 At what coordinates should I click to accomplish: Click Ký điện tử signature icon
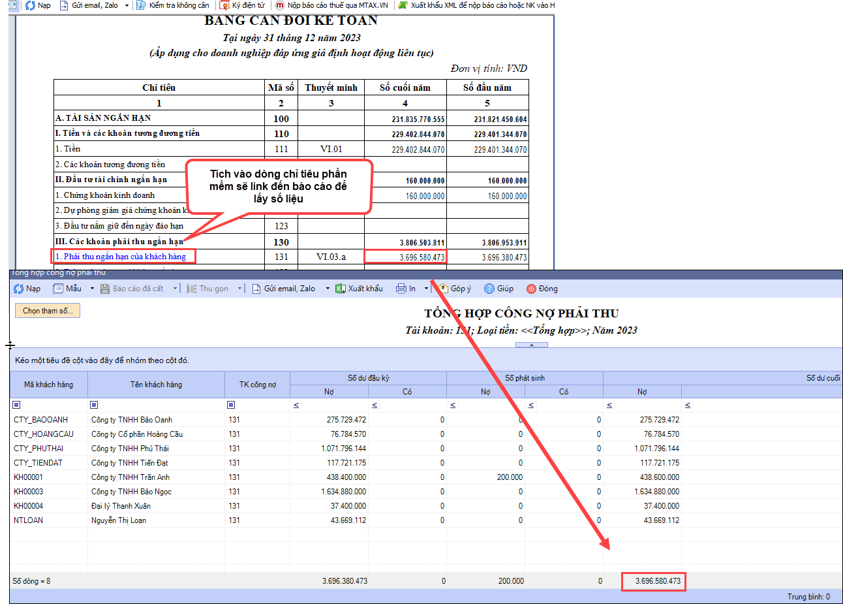(224, 5)
